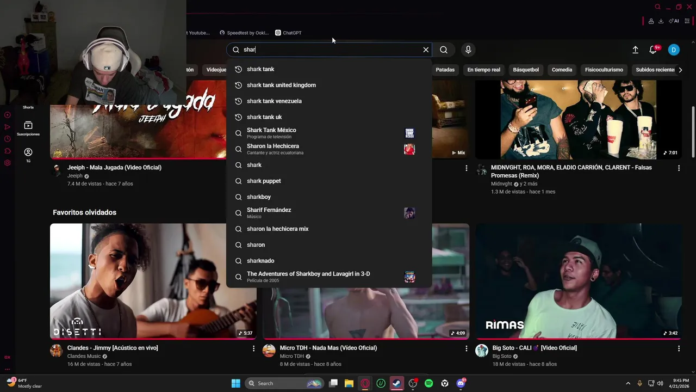Open Discord from the taskbar
Screen dimensions: 696x392
[461, 383]
